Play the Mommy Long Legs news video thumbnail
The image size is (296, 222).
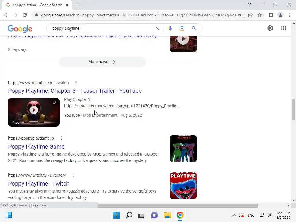click(183, 44)
